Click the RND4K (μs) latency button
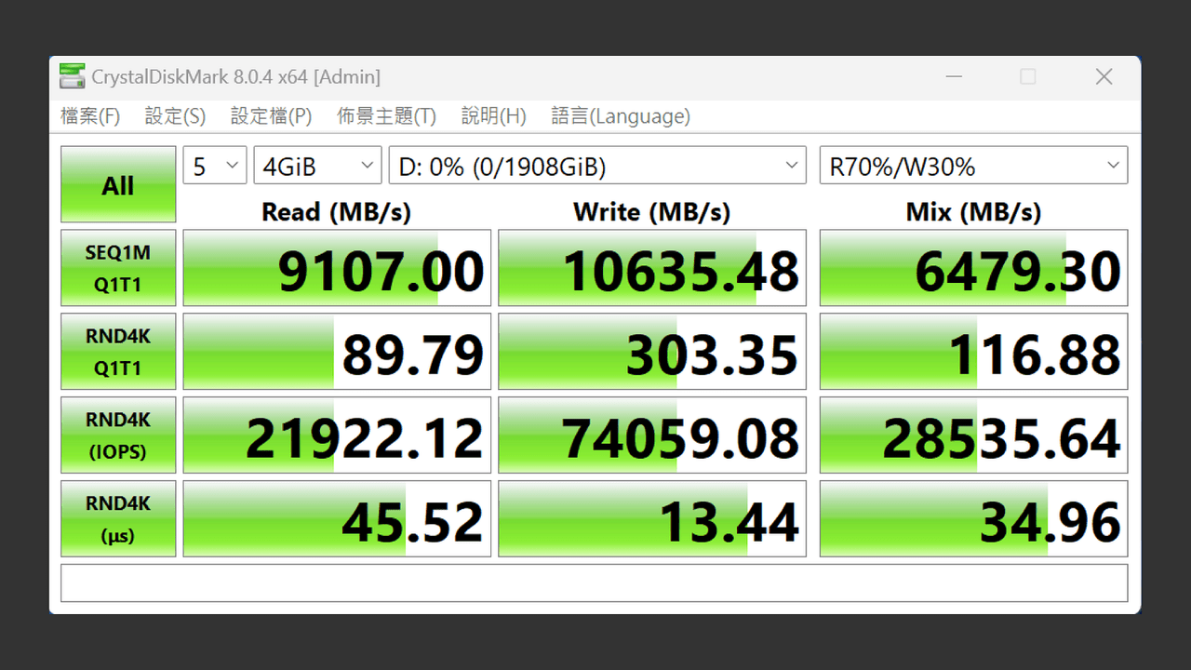 [118, 519]
